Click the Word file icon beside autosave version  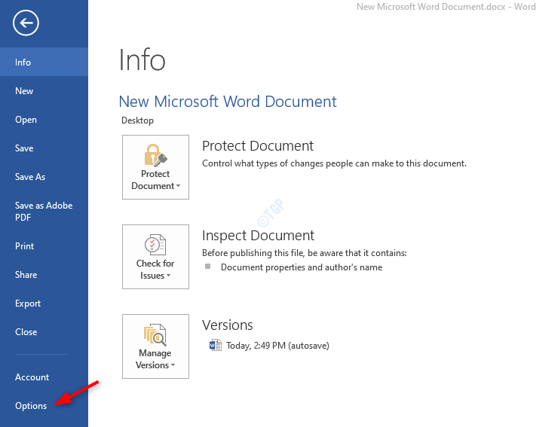pyautogui.click(x=216, y=345)
